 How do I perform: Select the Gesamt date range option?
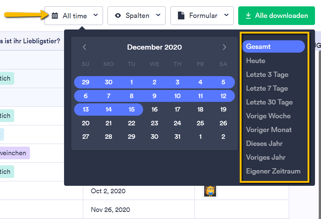pos(273,47)
